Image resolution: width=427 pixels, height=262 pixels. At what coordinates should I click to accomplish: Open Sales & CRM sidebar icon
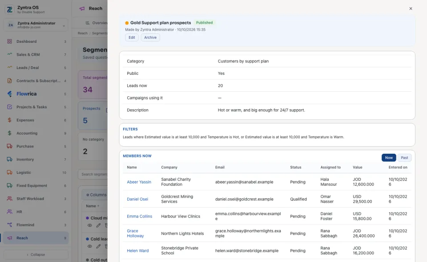(x=9, y=54)
